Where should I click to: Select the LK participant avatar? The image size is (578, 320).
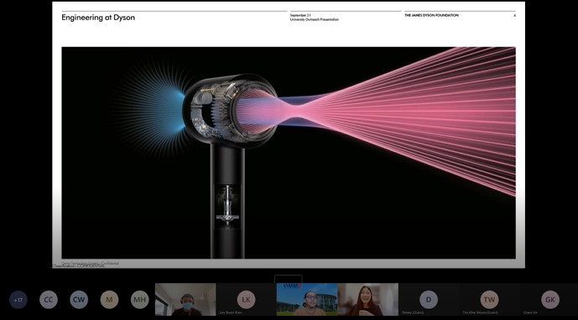(246, 300)
